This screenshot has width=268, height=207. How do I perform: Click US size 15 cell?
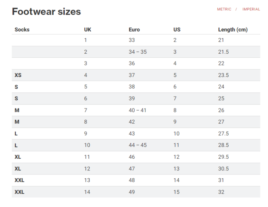point(177,192)
